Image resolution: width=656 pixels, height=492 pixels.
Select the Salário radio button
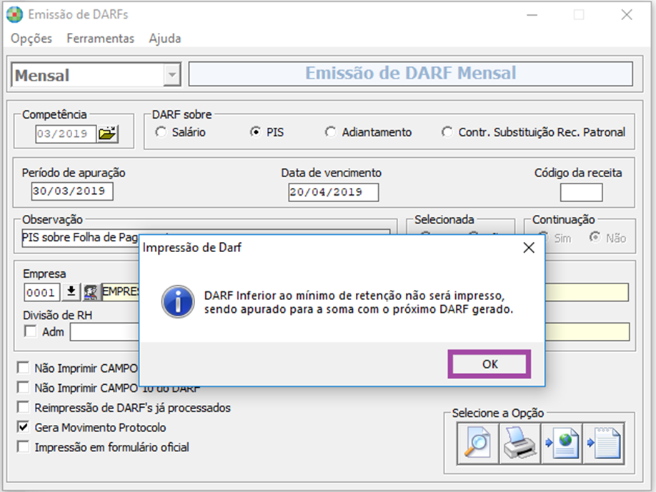(x=159, y=131)
